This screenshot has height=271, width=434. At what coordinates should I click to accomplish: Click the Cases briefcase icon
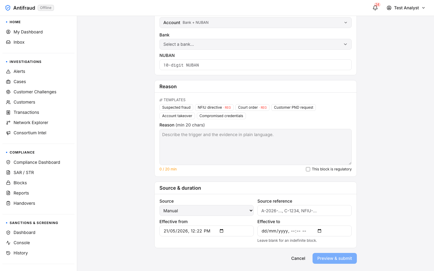click(8, 82)
